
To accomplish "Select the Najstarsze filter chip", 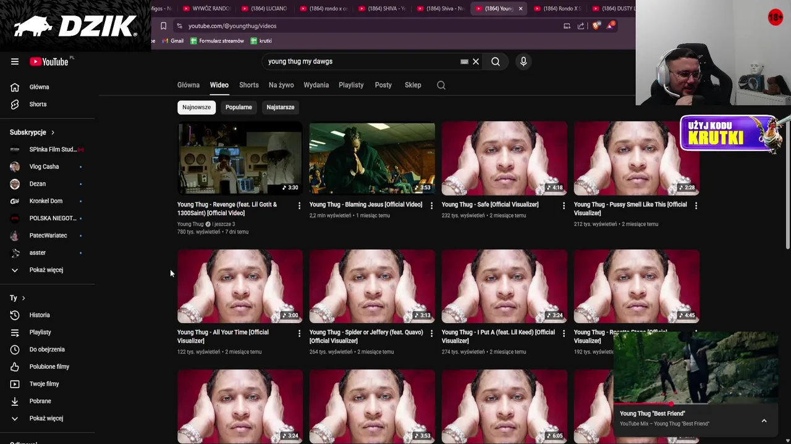I will (280, 107).
